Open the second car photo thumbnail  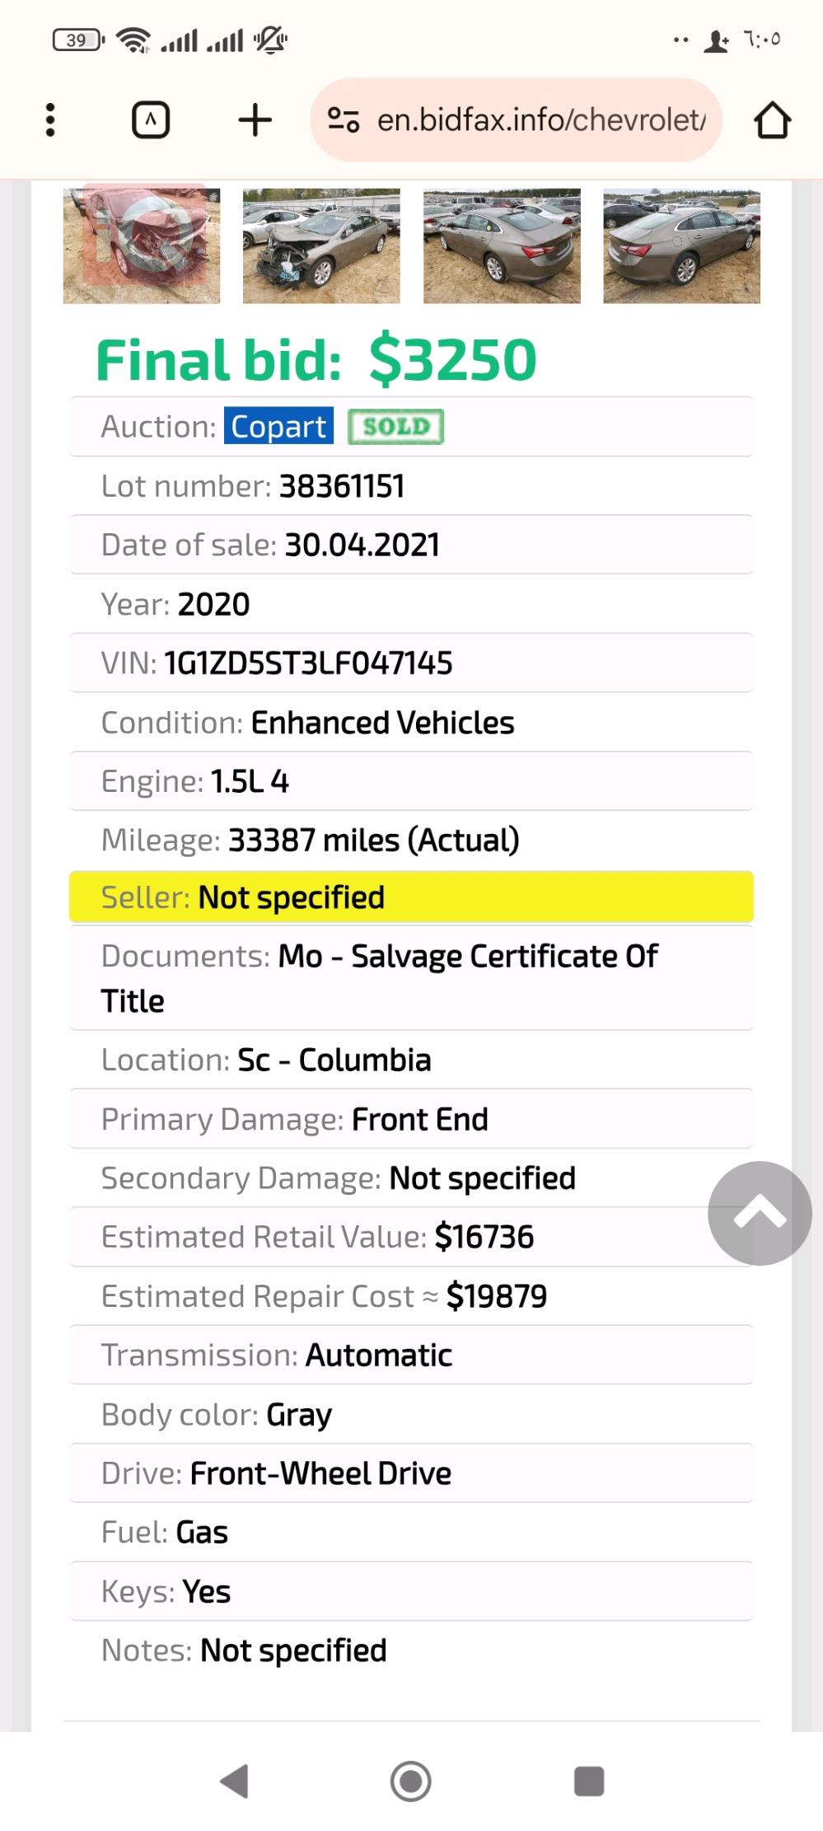coord(321,246)
